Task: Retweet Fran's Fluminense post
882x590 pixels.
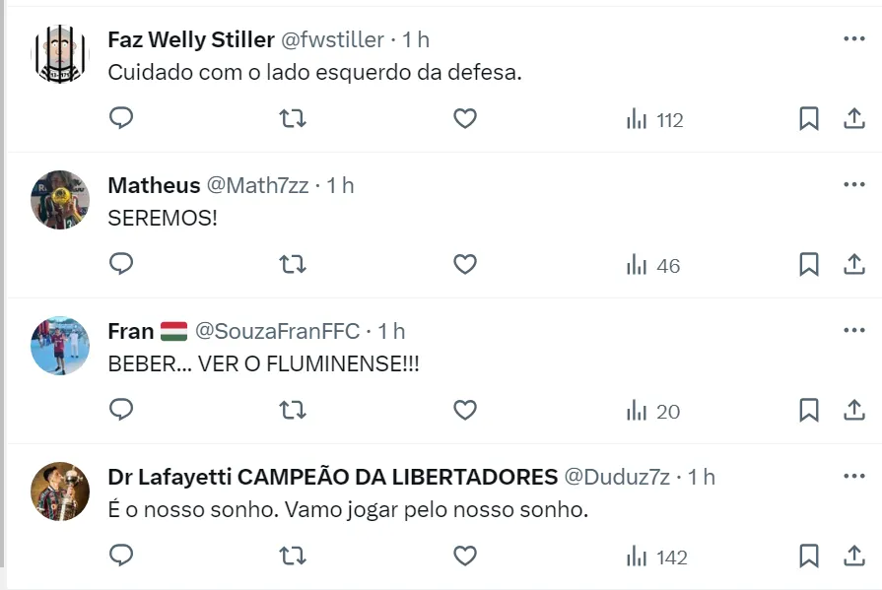Action: (x=293, y=411)
